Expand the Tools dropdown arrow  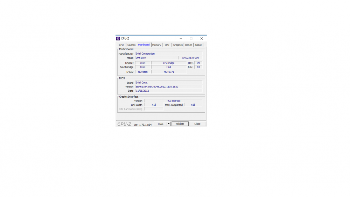point(169,124)
